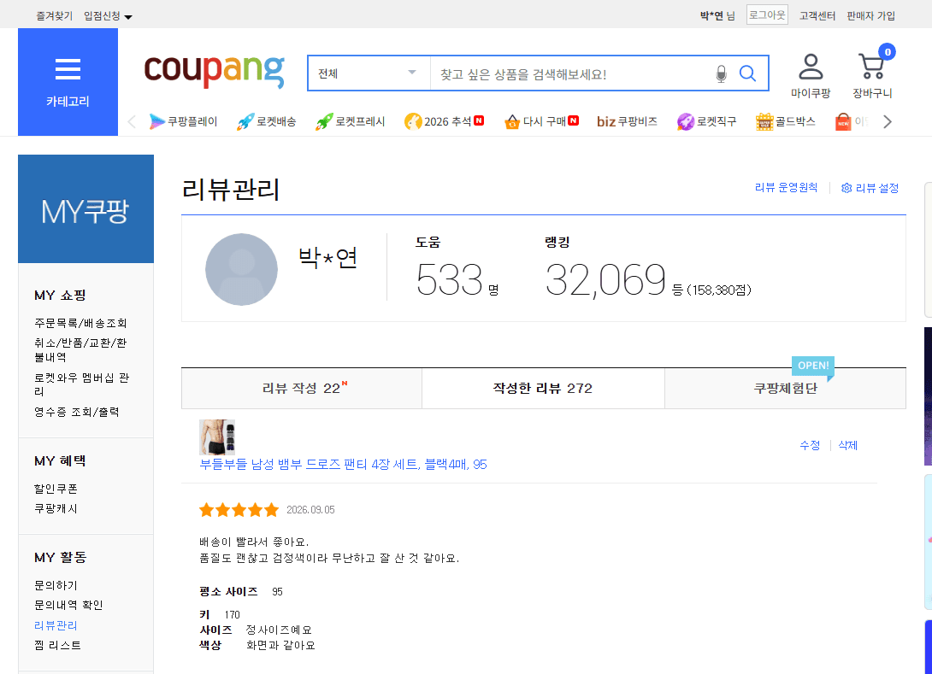Open 할인쿠폰 in sidebar
The height and width of the screenshot is (674, 932).
[56, 489]
